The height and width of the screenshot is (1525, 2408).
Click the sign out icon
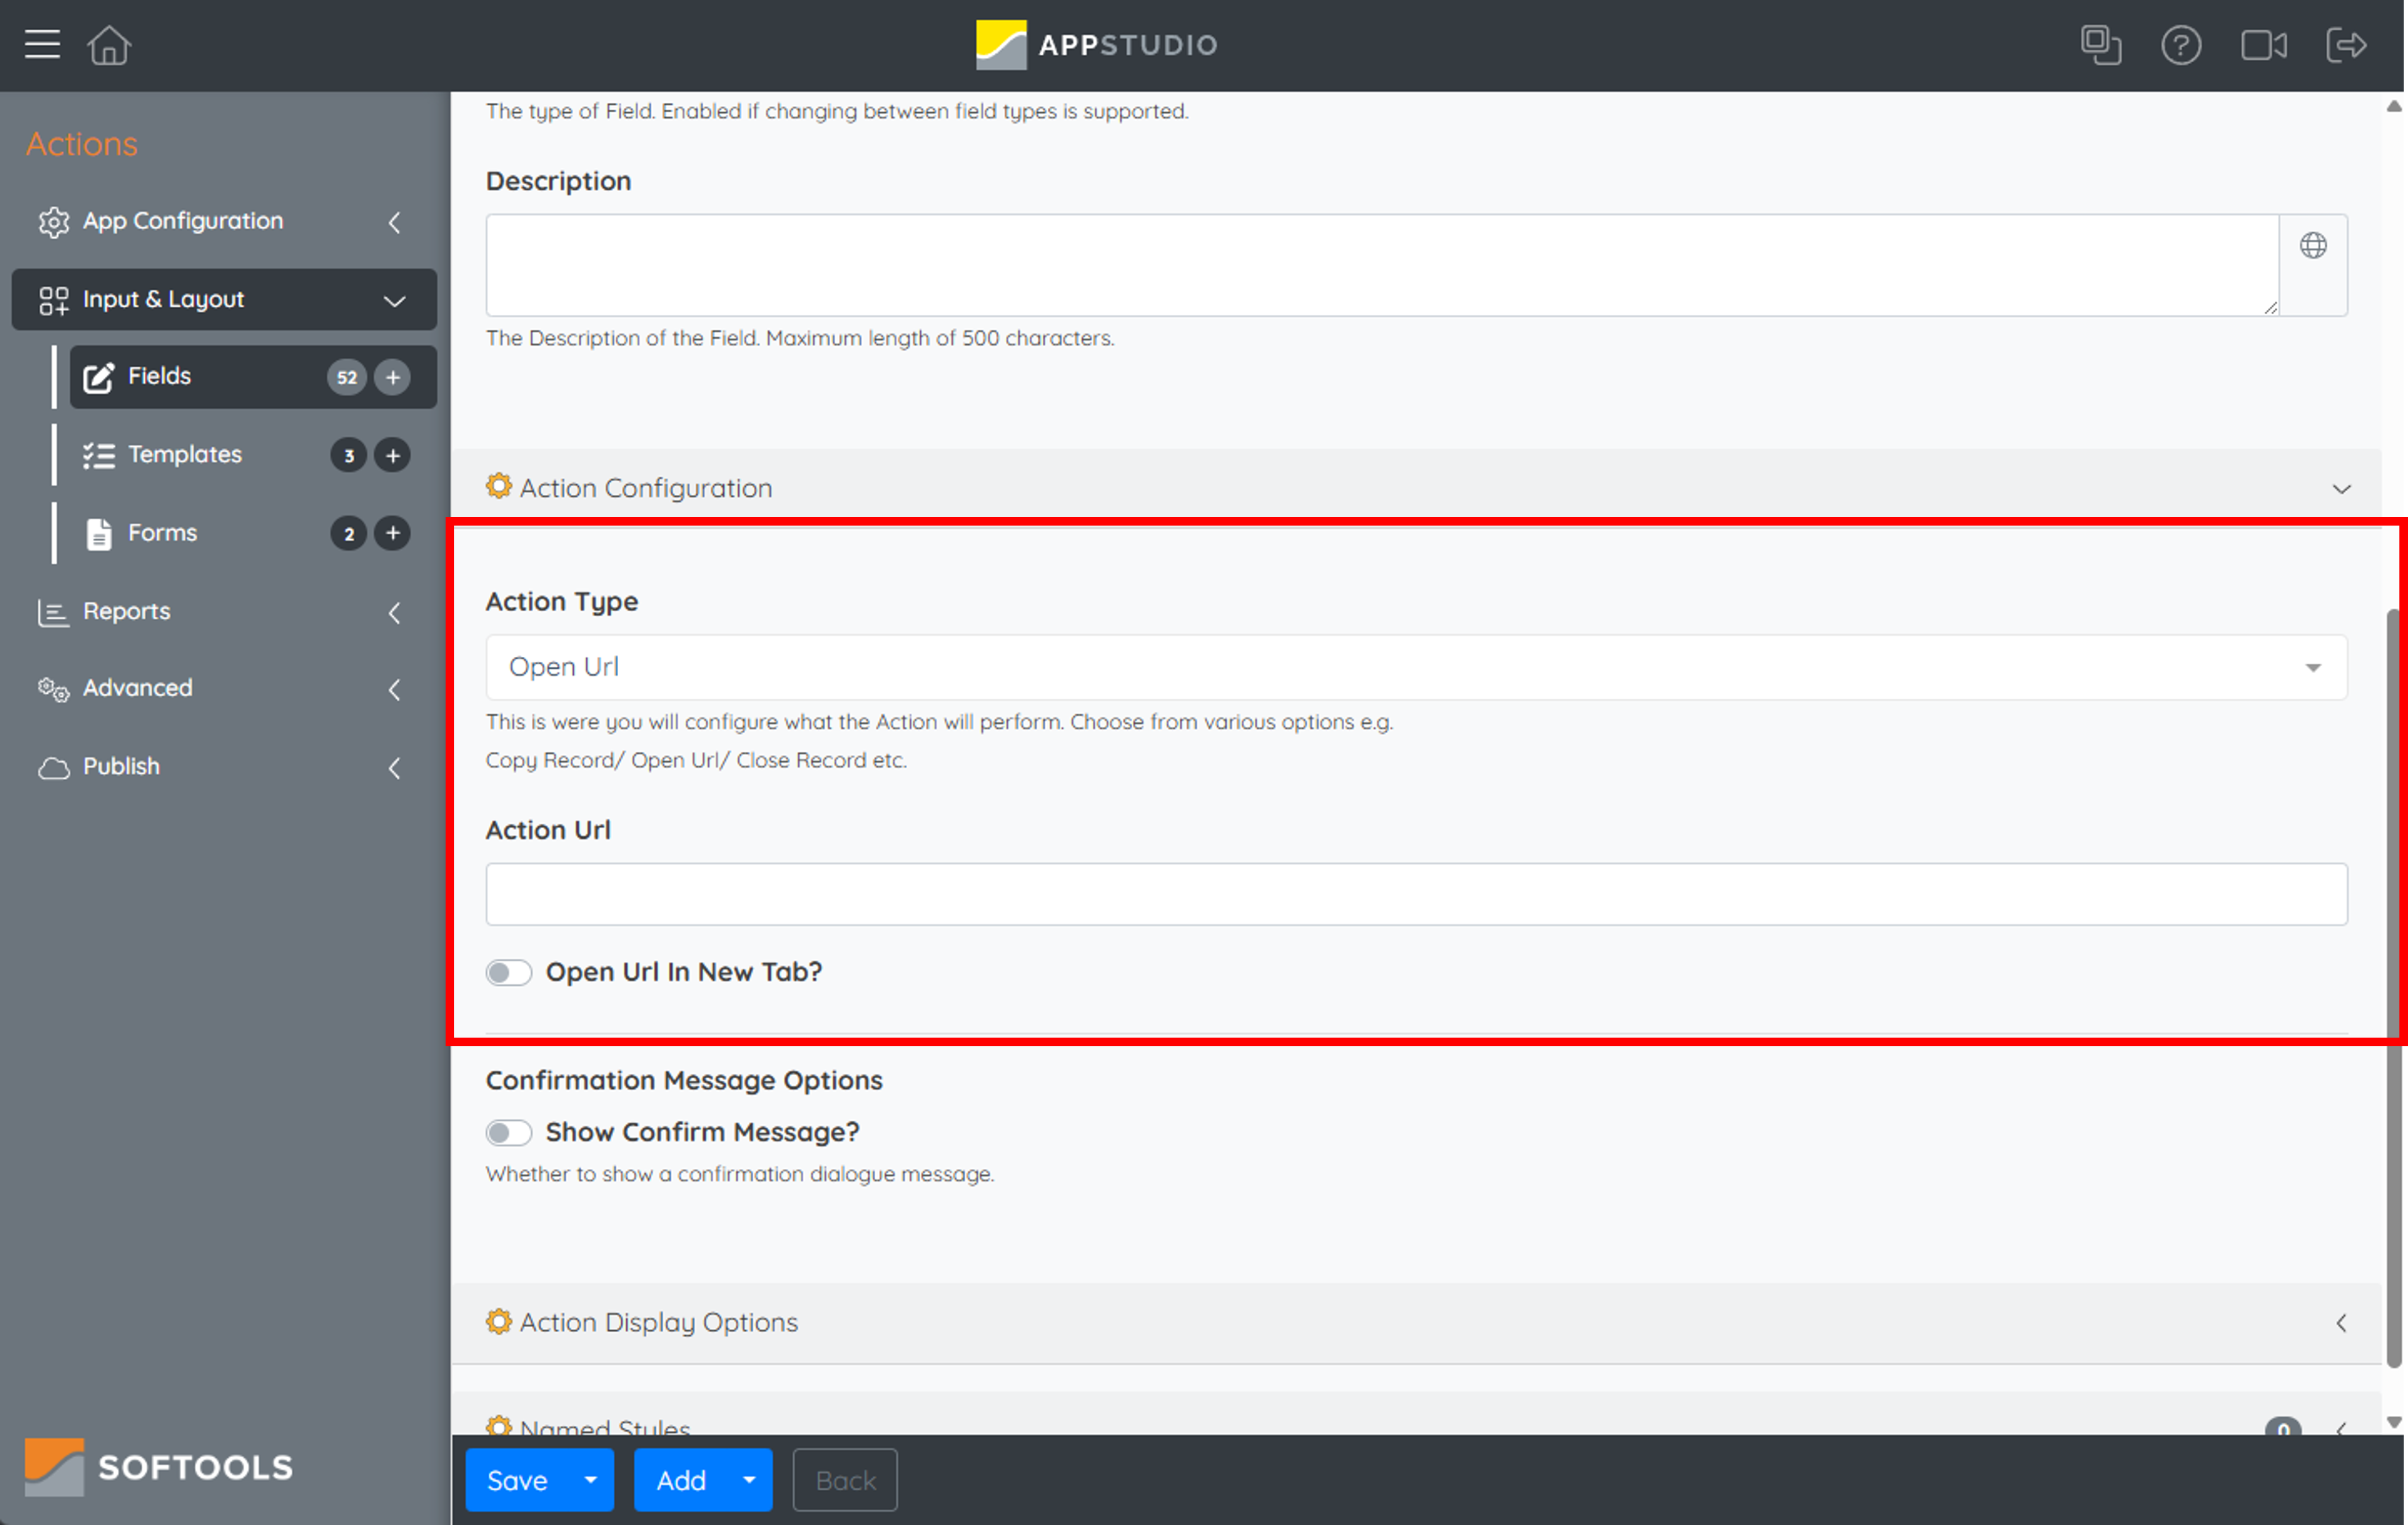(x=2346, y=45)
